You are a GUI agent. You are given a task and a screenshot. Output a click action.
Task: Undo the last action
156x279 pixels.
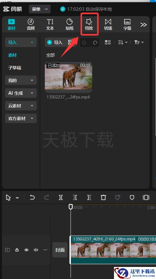pos(32,197)
